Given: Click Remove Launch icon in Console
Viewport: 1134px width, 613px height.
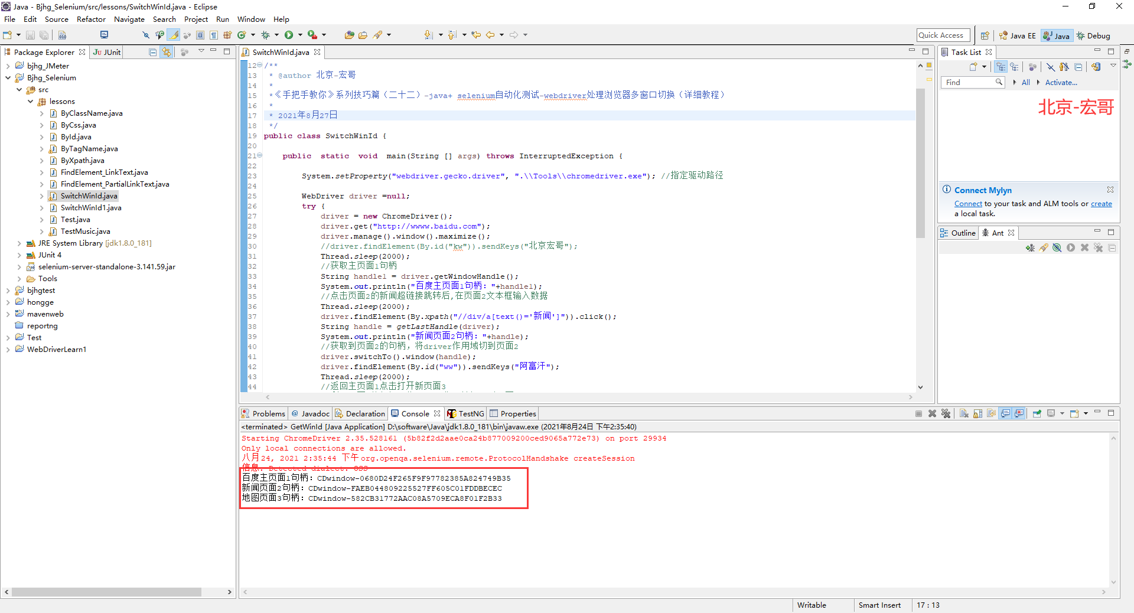Looking at the screenshot, I should [x=932, y=413].
